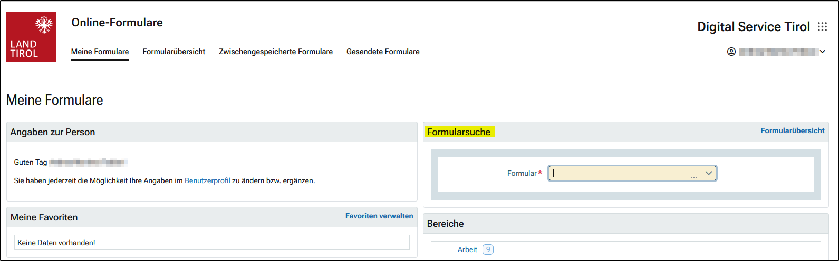
Task: Click the user account avatar icon
Action: coord(731,52)
